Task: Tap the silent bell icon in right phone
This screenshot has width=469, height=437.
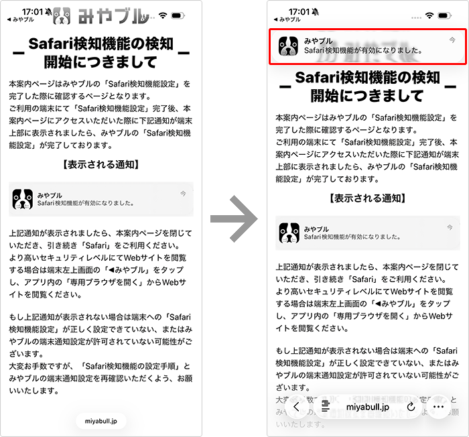Action: click(x=315, y=11)
